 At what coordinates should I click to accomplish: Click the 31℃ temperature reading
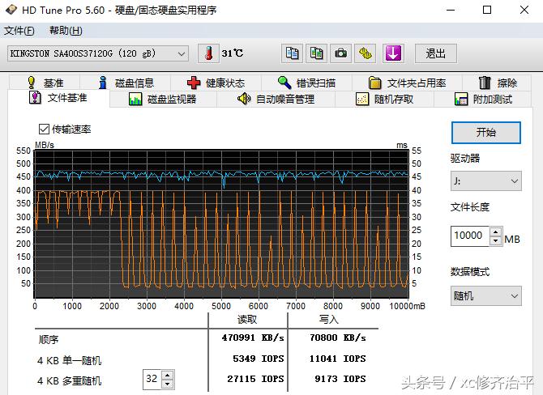click(233, 53)
